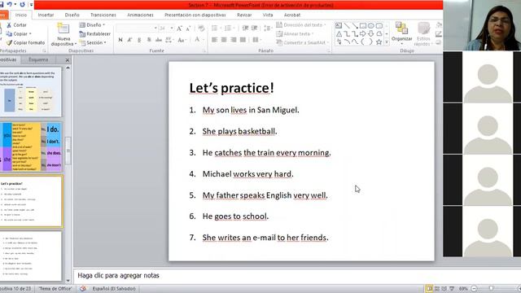Select the oval shape in shapes gallery
The width and height of the screenshot is (521, 293).
(371, 25)
